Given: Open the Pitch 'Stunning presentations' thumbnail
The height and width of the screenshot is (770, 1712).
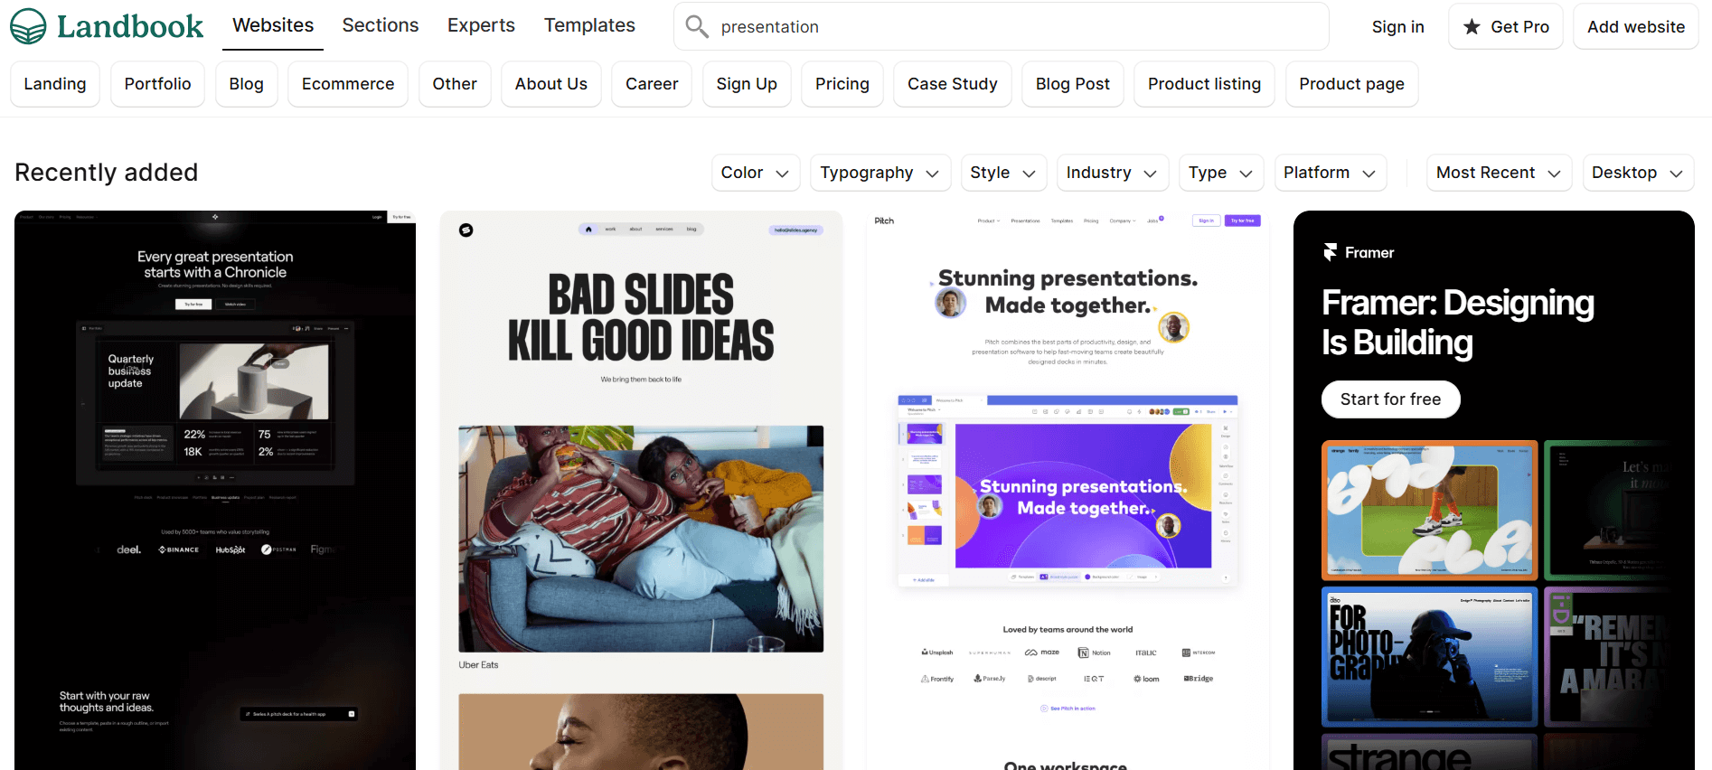Looking at the screenshot, I should coord(1068,491).
